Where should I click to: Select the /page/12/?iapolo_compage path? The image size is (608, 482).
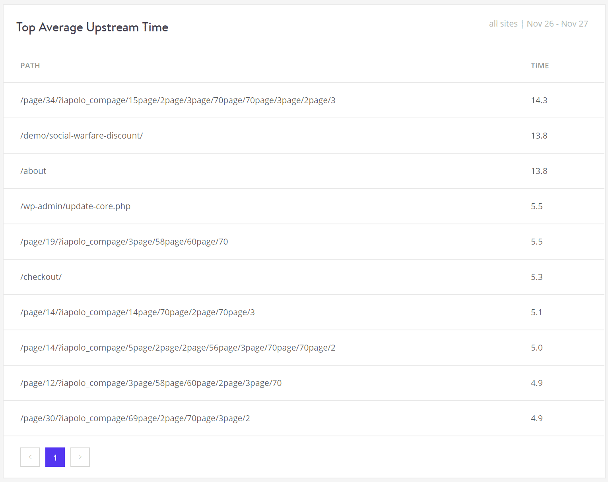point(151,383)
